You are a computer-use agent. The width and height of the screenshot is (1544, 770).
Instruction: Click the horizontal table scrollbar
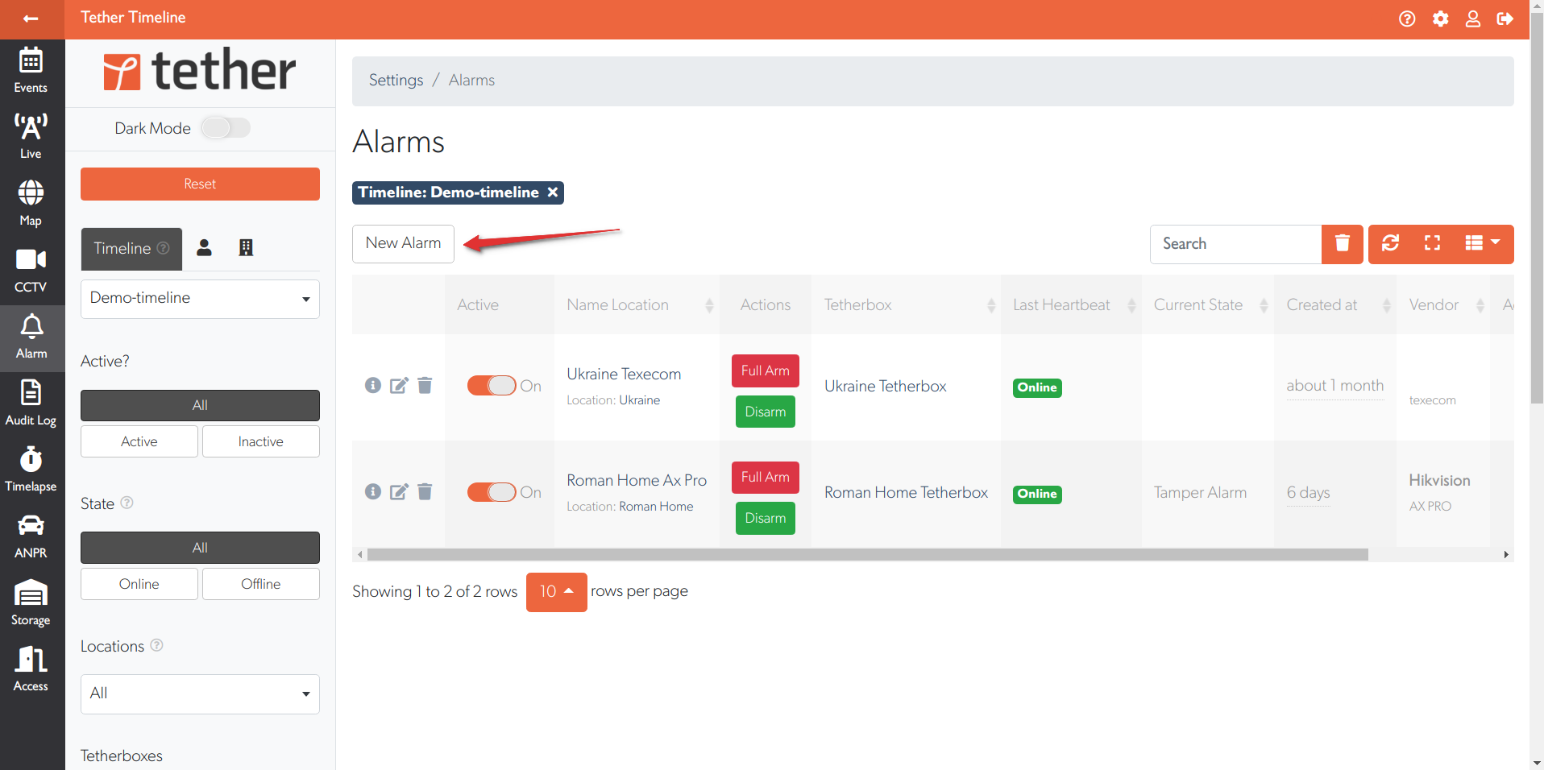tap(867, 555)
